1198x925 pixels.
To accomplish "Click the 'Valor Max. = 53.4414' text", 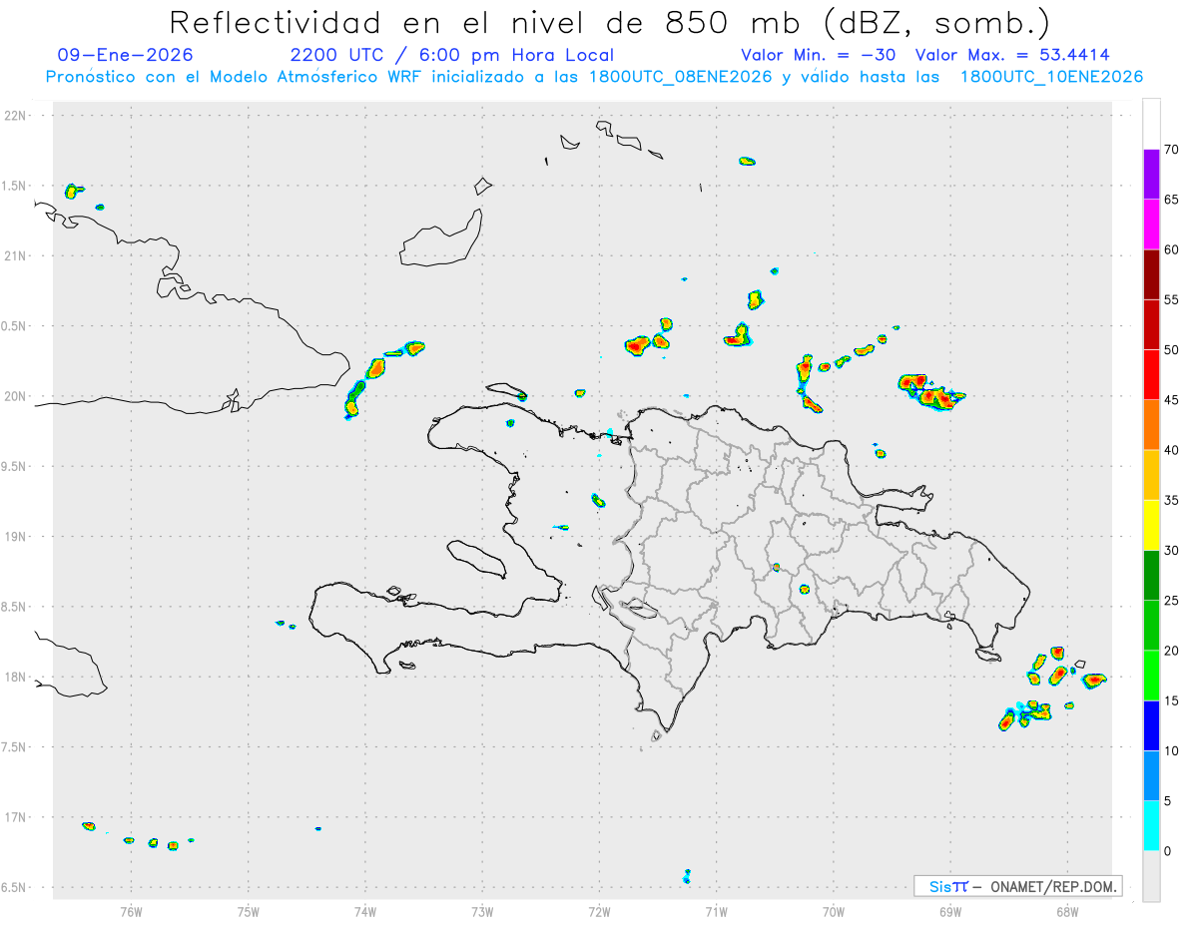I will coord(1011,55).
